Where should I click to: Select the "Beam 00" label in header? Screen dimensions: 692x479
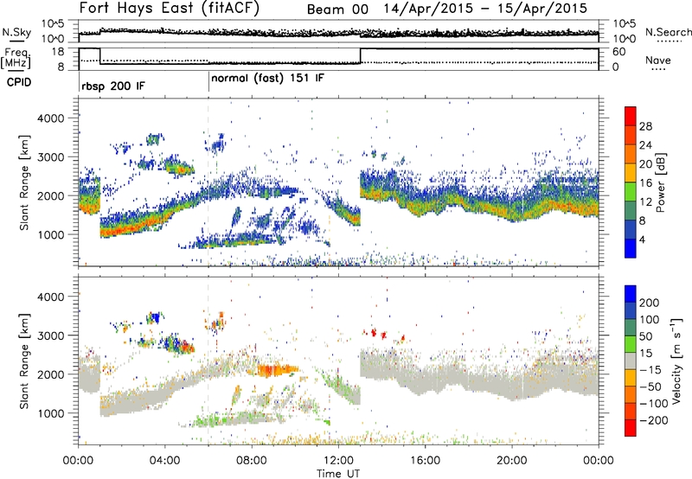[337, 10]
